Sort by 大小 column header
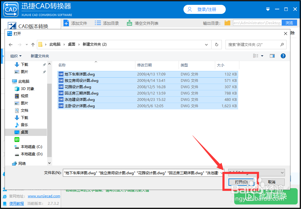The height and width of the screenshot is (209, 301). tap(227, 65)
